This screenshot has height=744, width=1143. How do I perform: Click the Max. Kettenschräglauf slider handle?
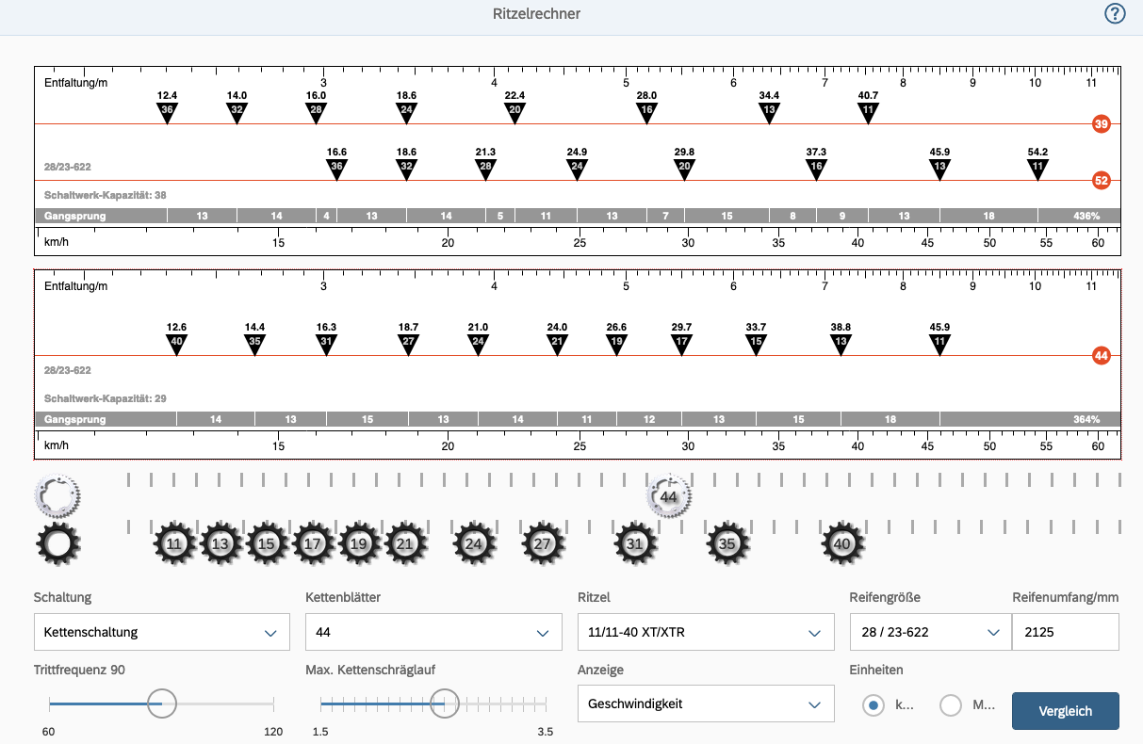[444, 703]
